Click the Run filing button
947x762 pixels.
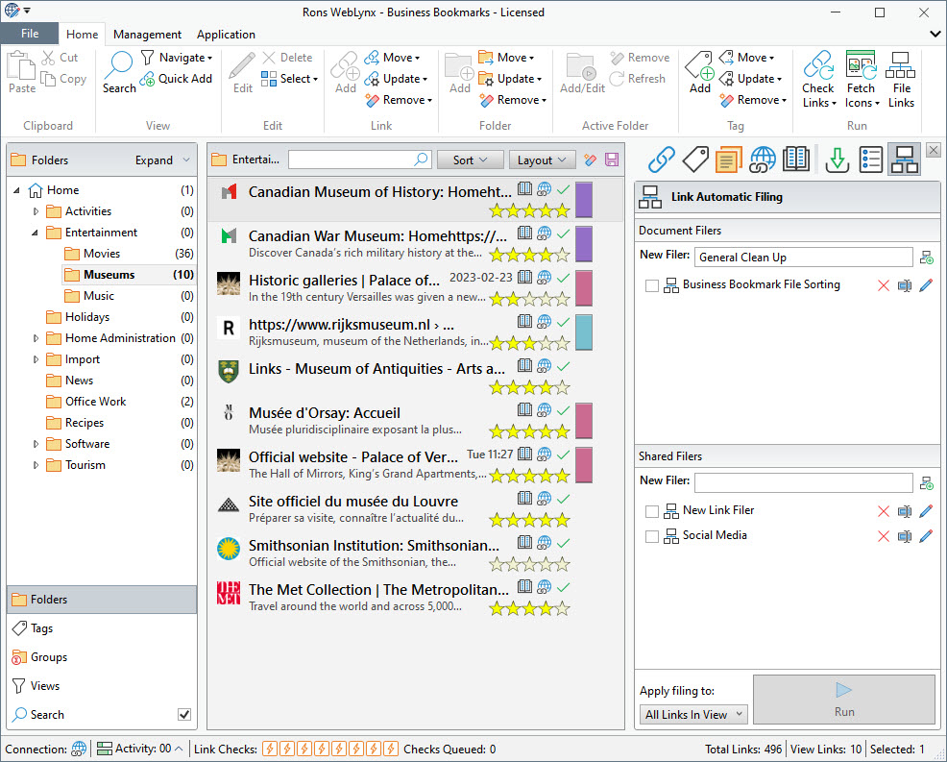pyautogui.click(x=843, y=700)
